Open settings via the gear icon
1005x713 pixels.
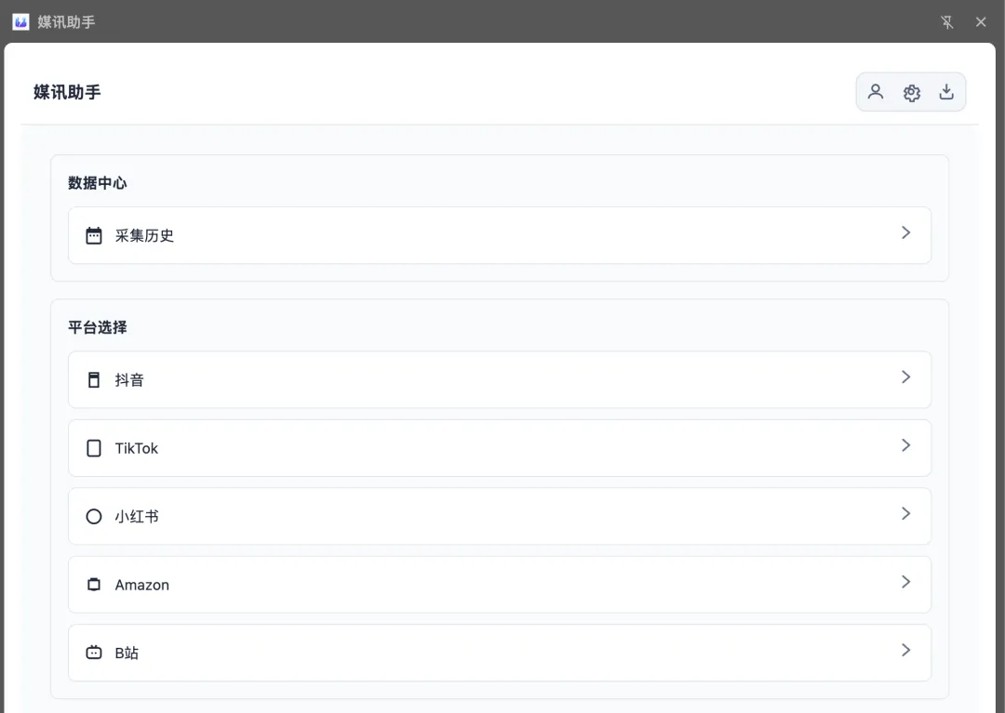pos(911,93)
